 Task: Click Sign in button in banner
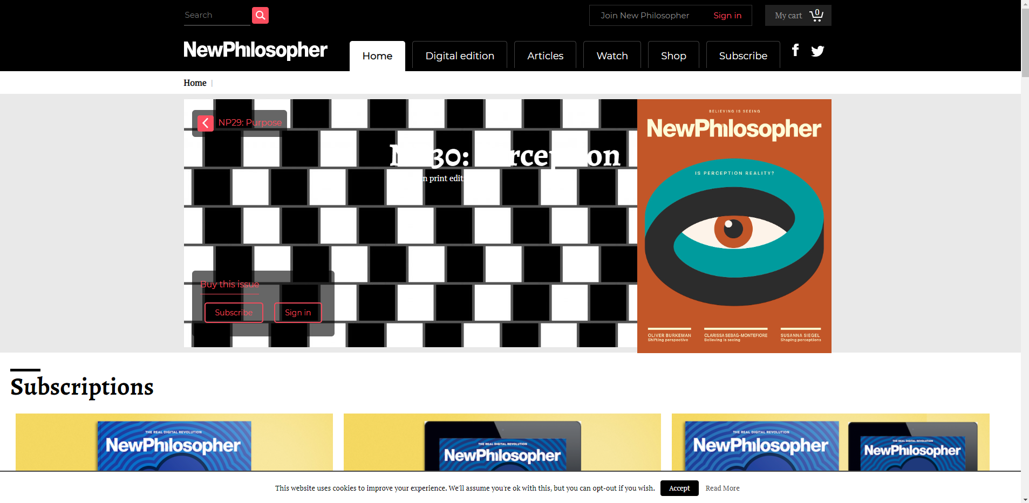[298, 313]
